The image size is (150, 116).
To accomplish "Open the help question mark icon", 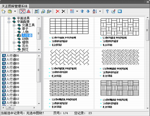I will point(107,11).
